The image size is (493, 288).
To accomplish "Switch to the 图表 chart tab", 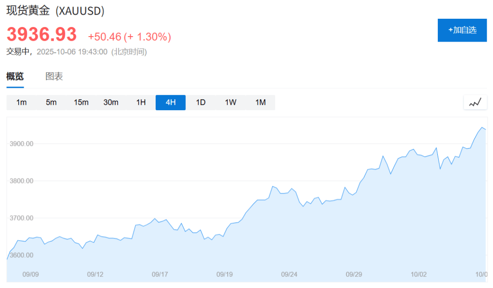I will click(54, 77).
